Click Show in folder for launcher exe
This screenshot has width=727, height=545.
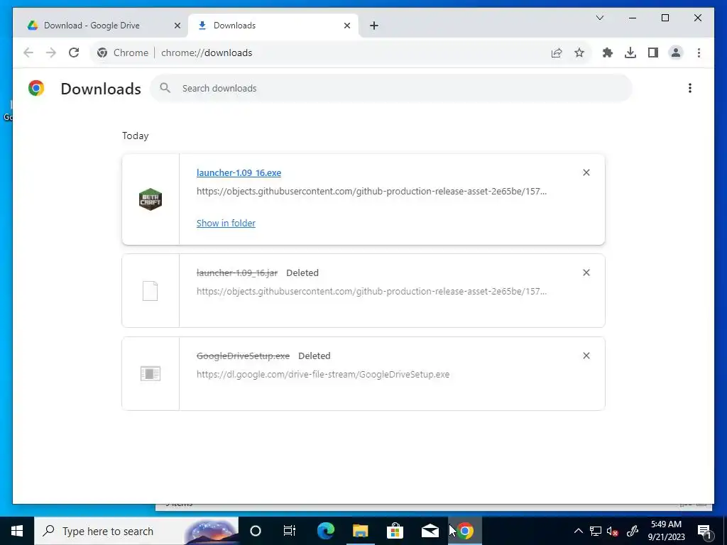(226, 224)
